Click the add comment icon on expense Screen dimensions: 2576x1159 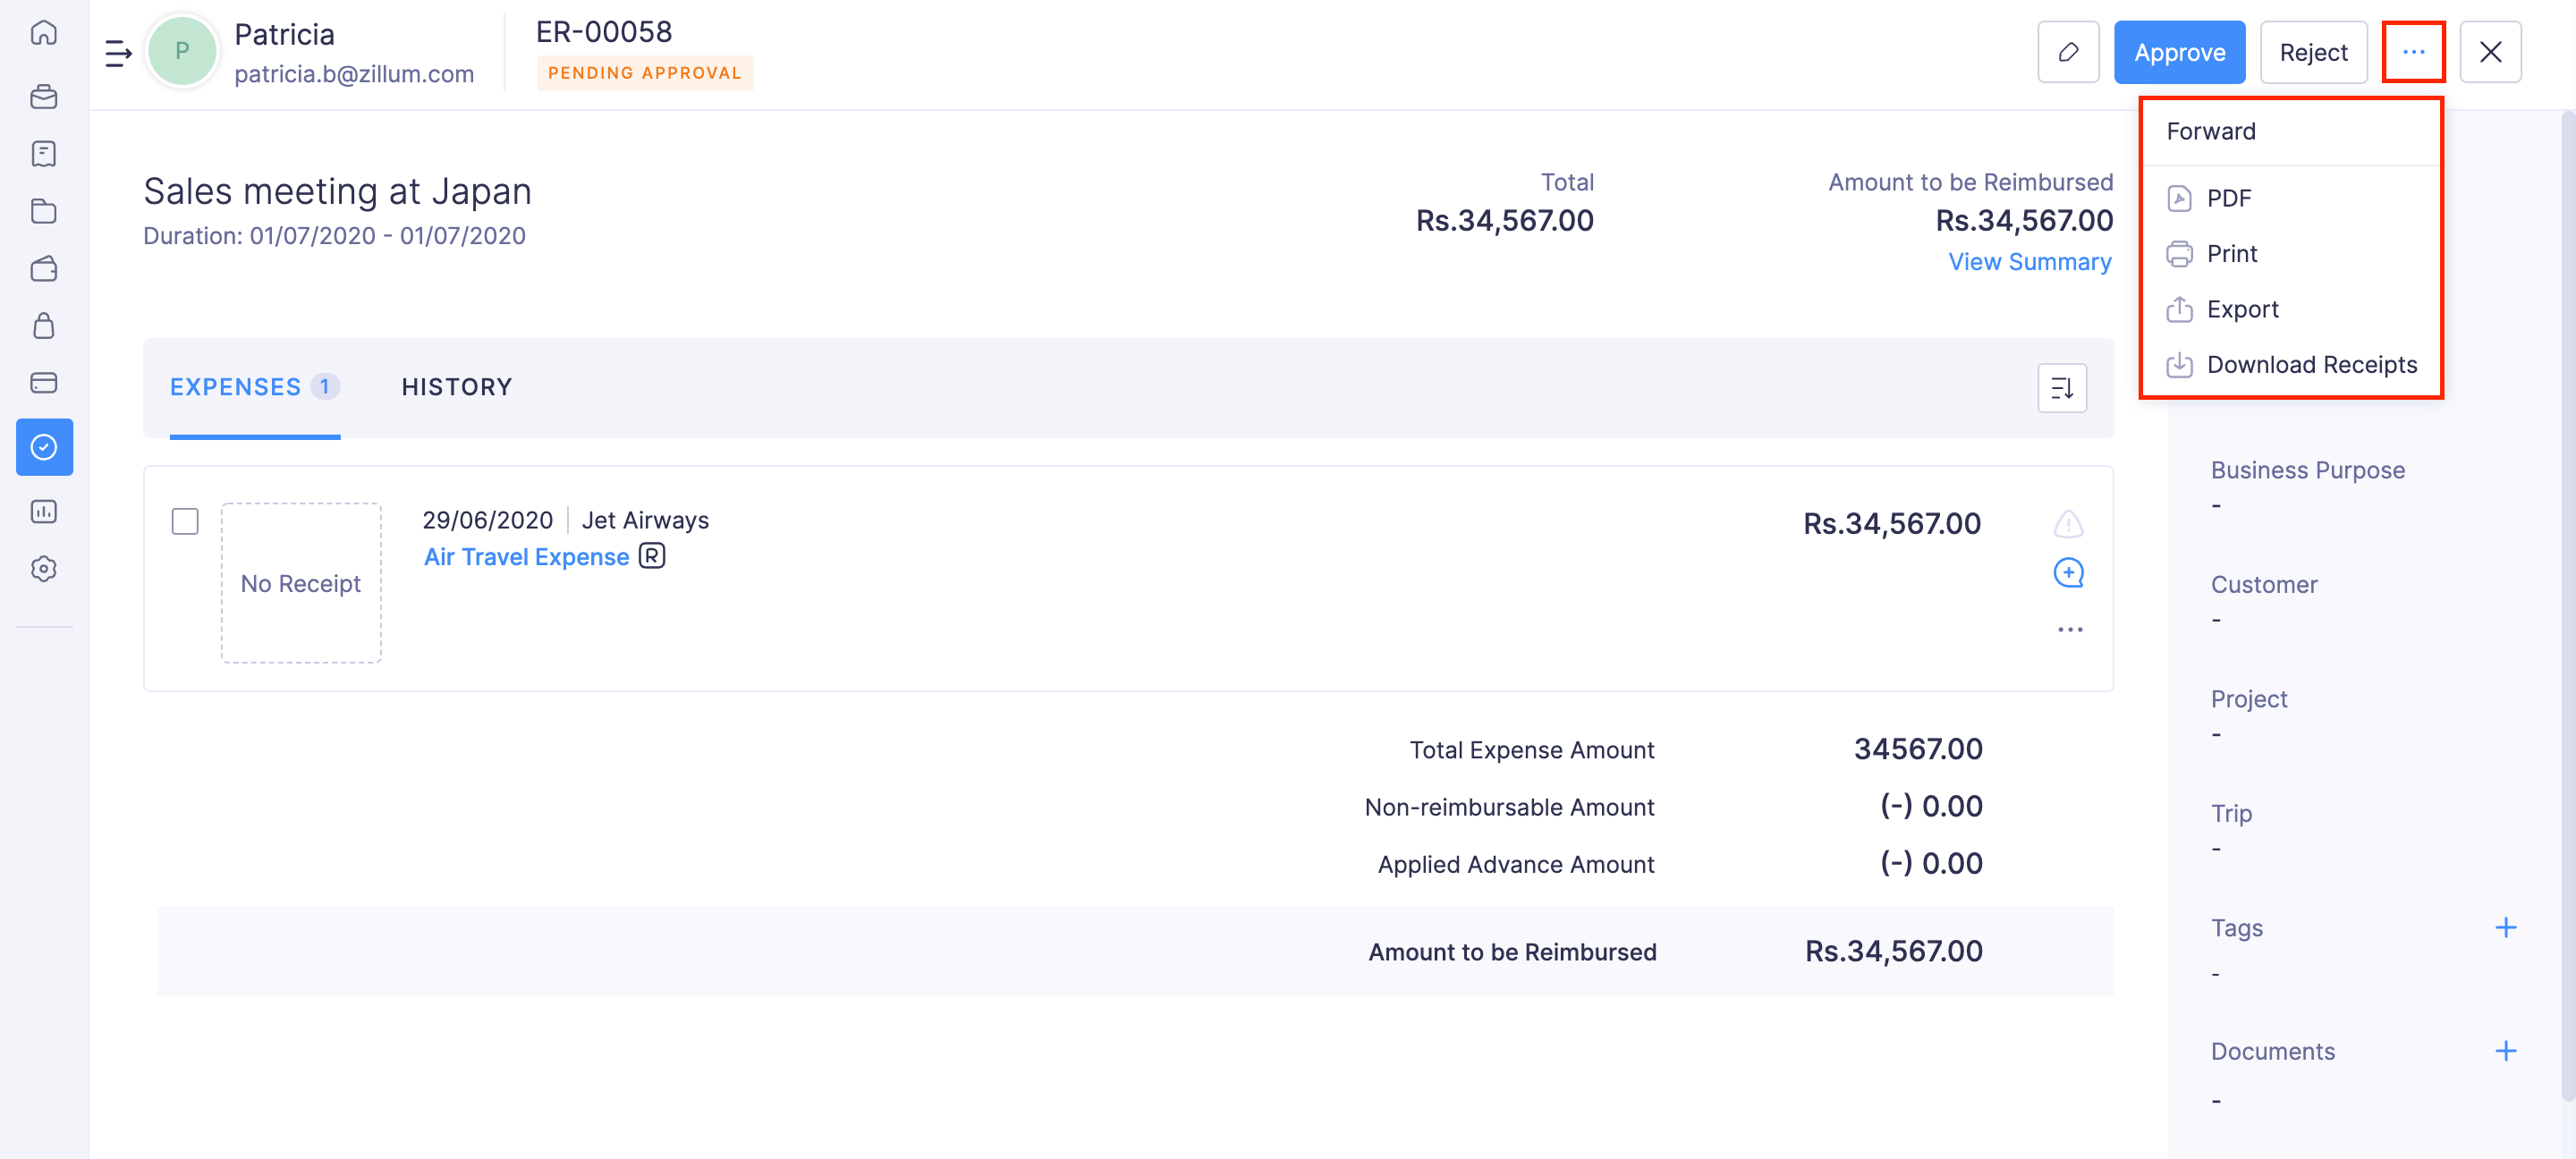2068,573
